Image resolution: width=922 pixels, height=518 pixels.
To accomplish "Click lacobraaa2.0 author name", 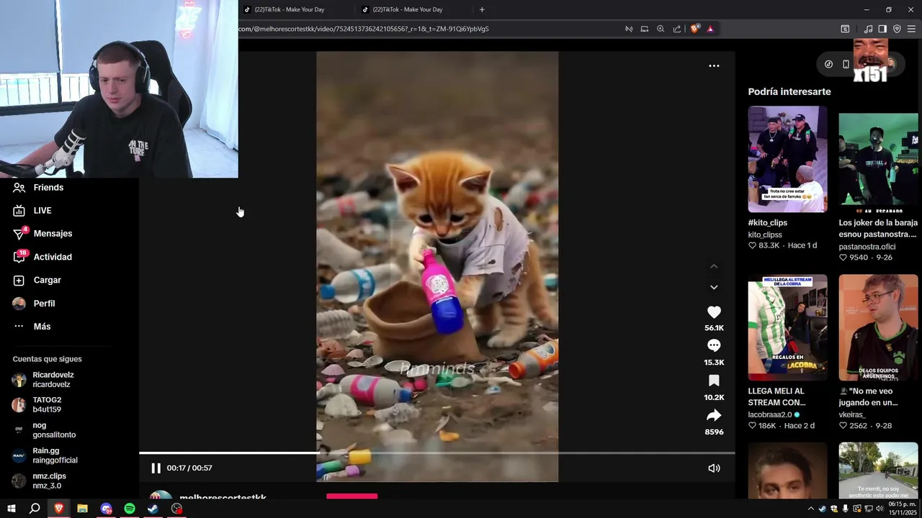I will click(x=769, y=414).
